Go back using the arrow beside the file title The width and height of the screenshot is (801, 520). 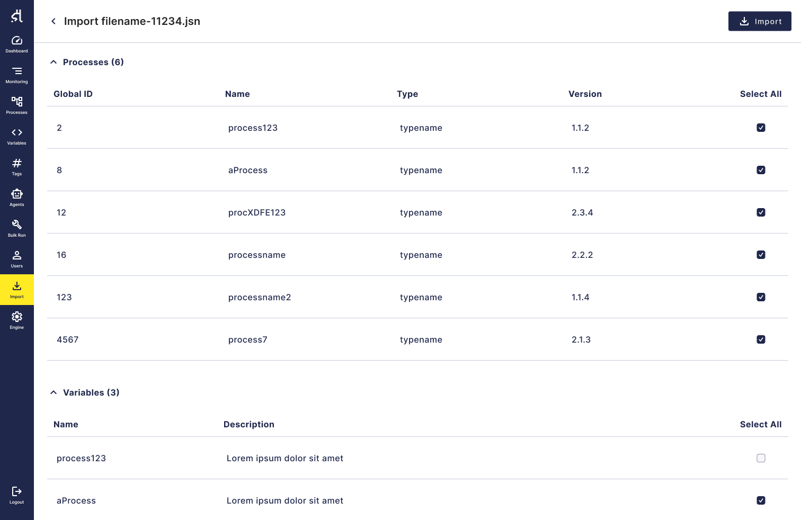(53, 21)
